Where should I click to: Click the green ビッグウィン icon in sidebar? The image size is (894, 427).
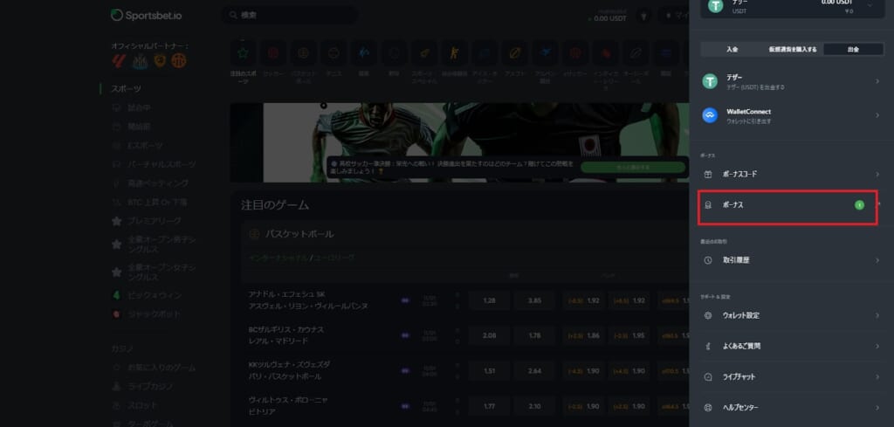click(116, 295)
